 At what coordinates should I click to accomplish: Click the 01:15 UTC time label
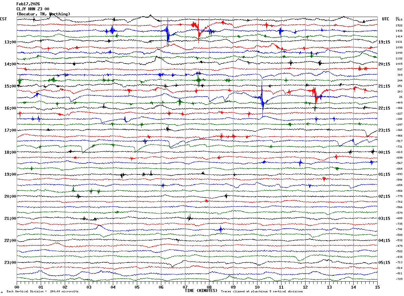[384, 174]
